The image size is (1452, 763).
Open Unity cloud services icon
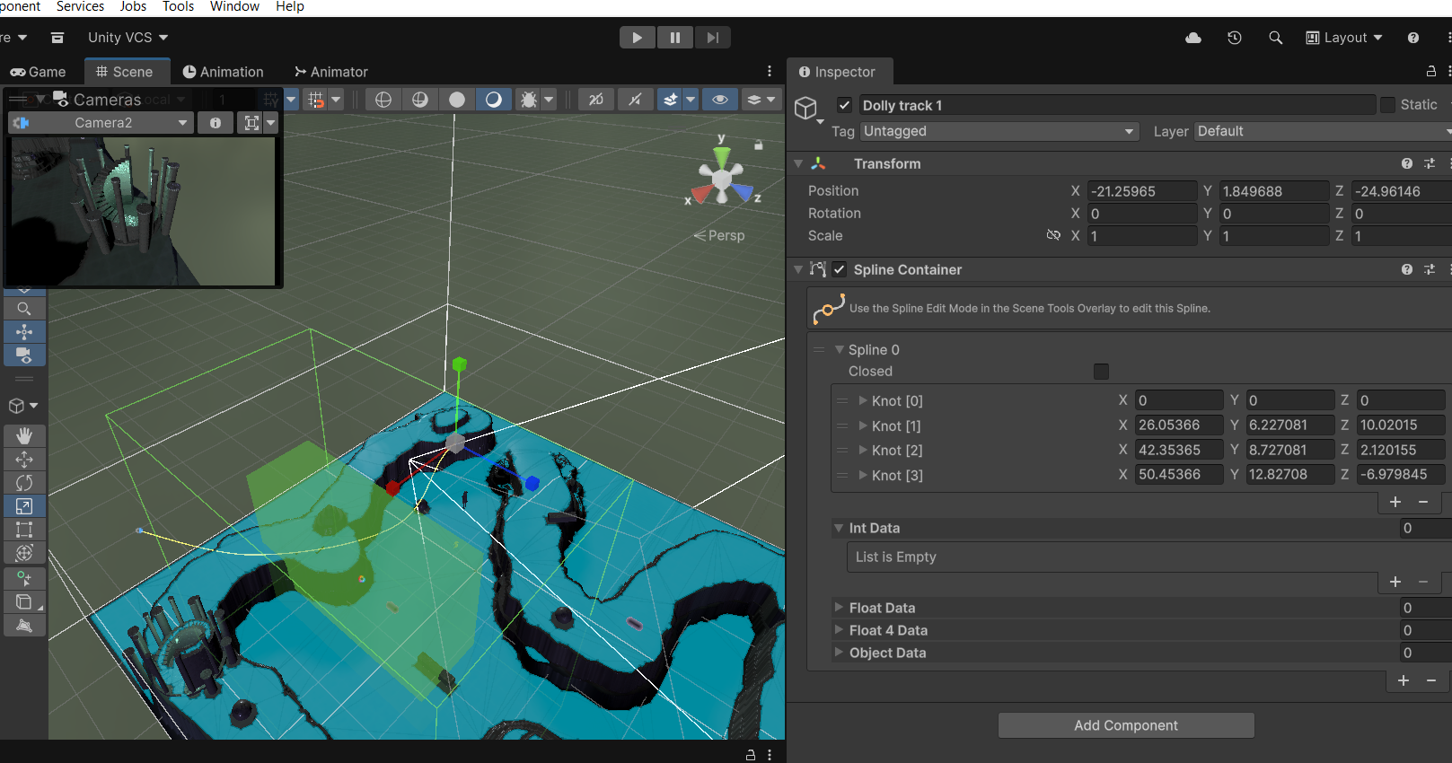tap(1193, 38)
